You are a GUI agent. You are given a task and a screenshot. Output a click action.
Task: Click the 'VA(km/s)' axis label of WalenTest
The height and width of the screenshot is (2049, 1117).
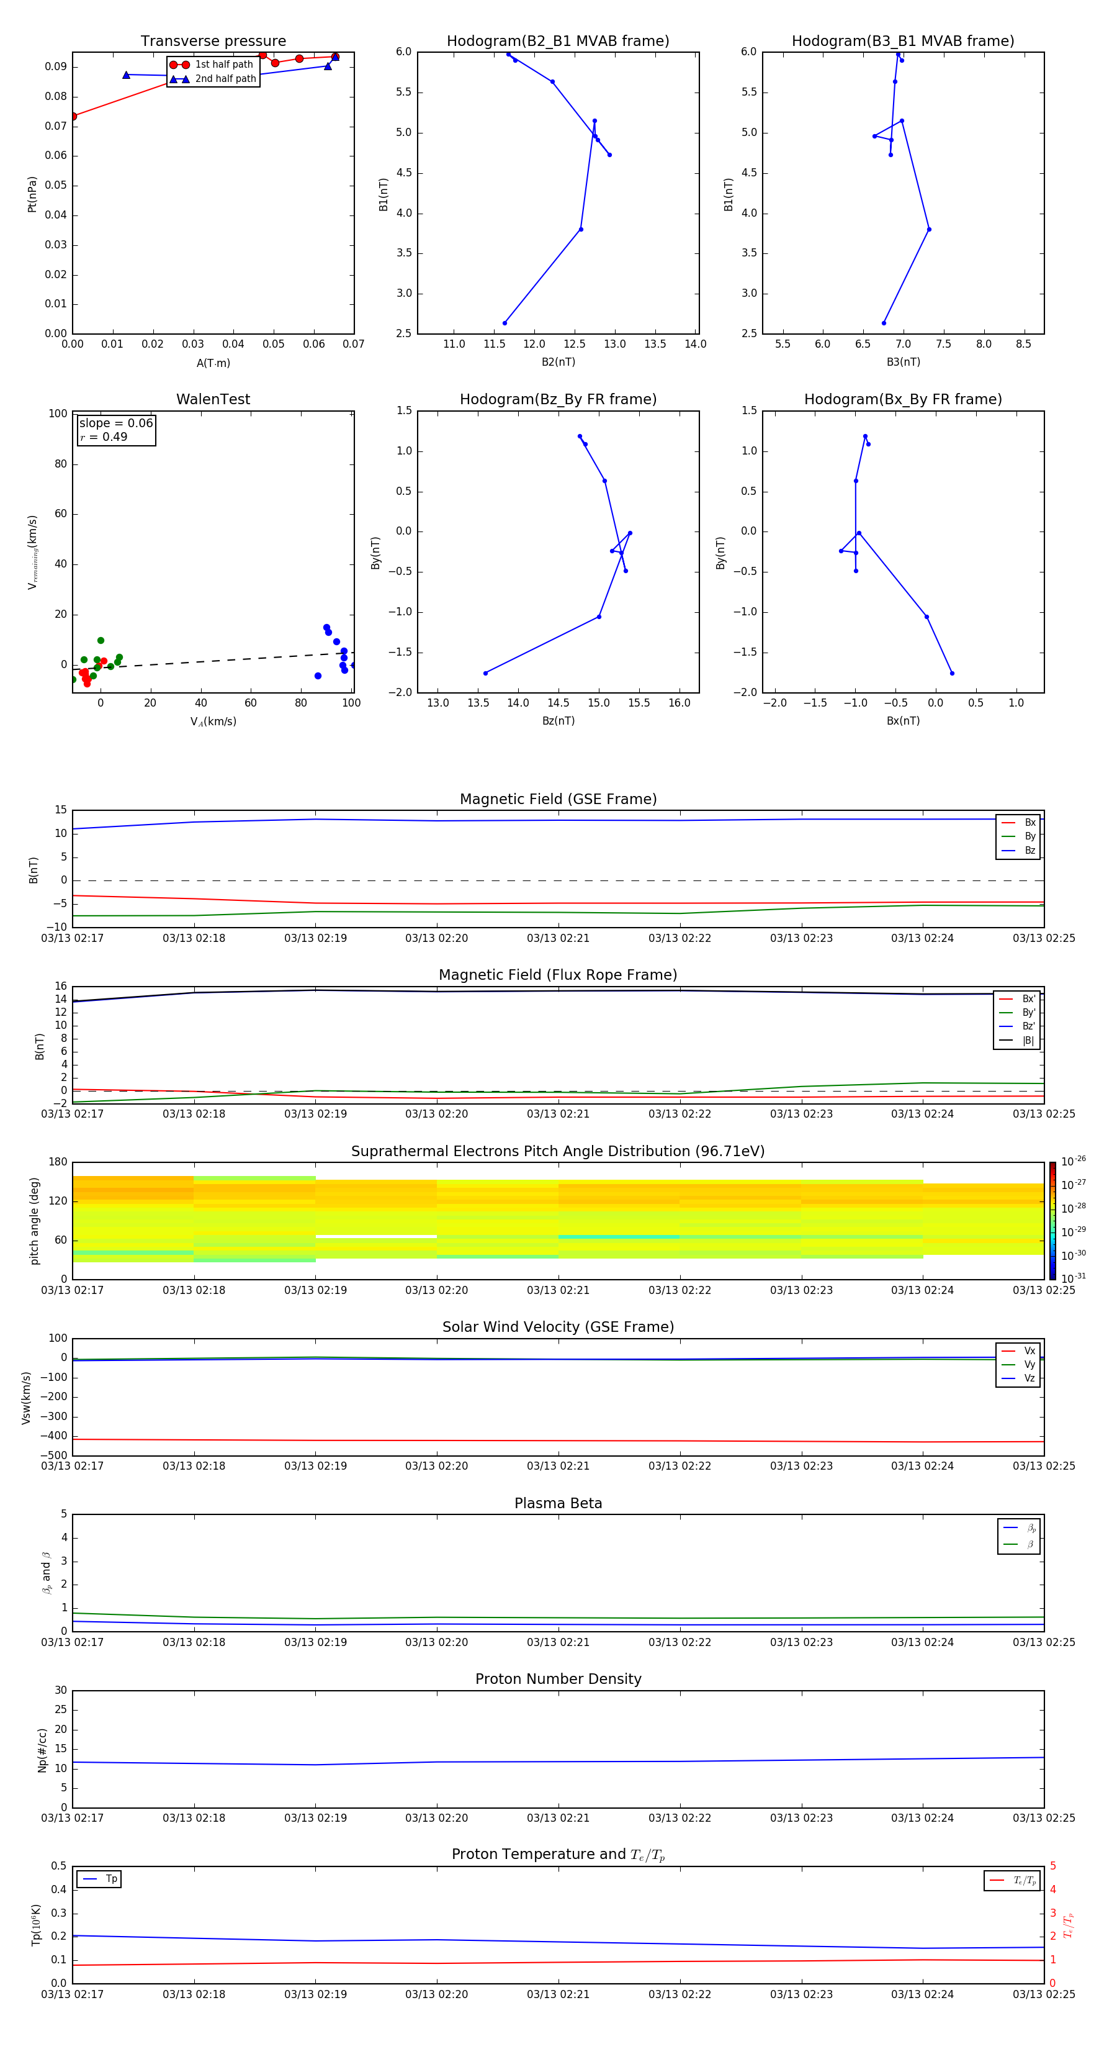(213, 721)
